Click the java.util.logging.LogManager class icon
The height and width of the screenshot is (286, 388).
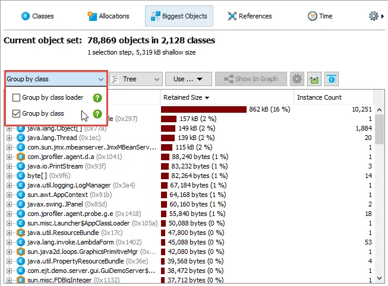click(21, 185)
